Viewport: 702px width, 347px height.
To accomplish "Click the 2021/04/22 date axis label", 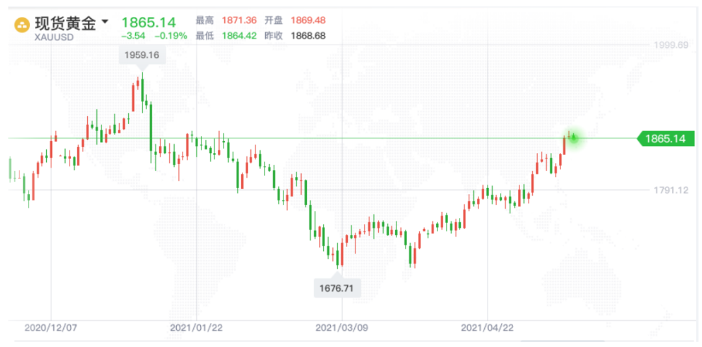I will (x=487, y=328).
